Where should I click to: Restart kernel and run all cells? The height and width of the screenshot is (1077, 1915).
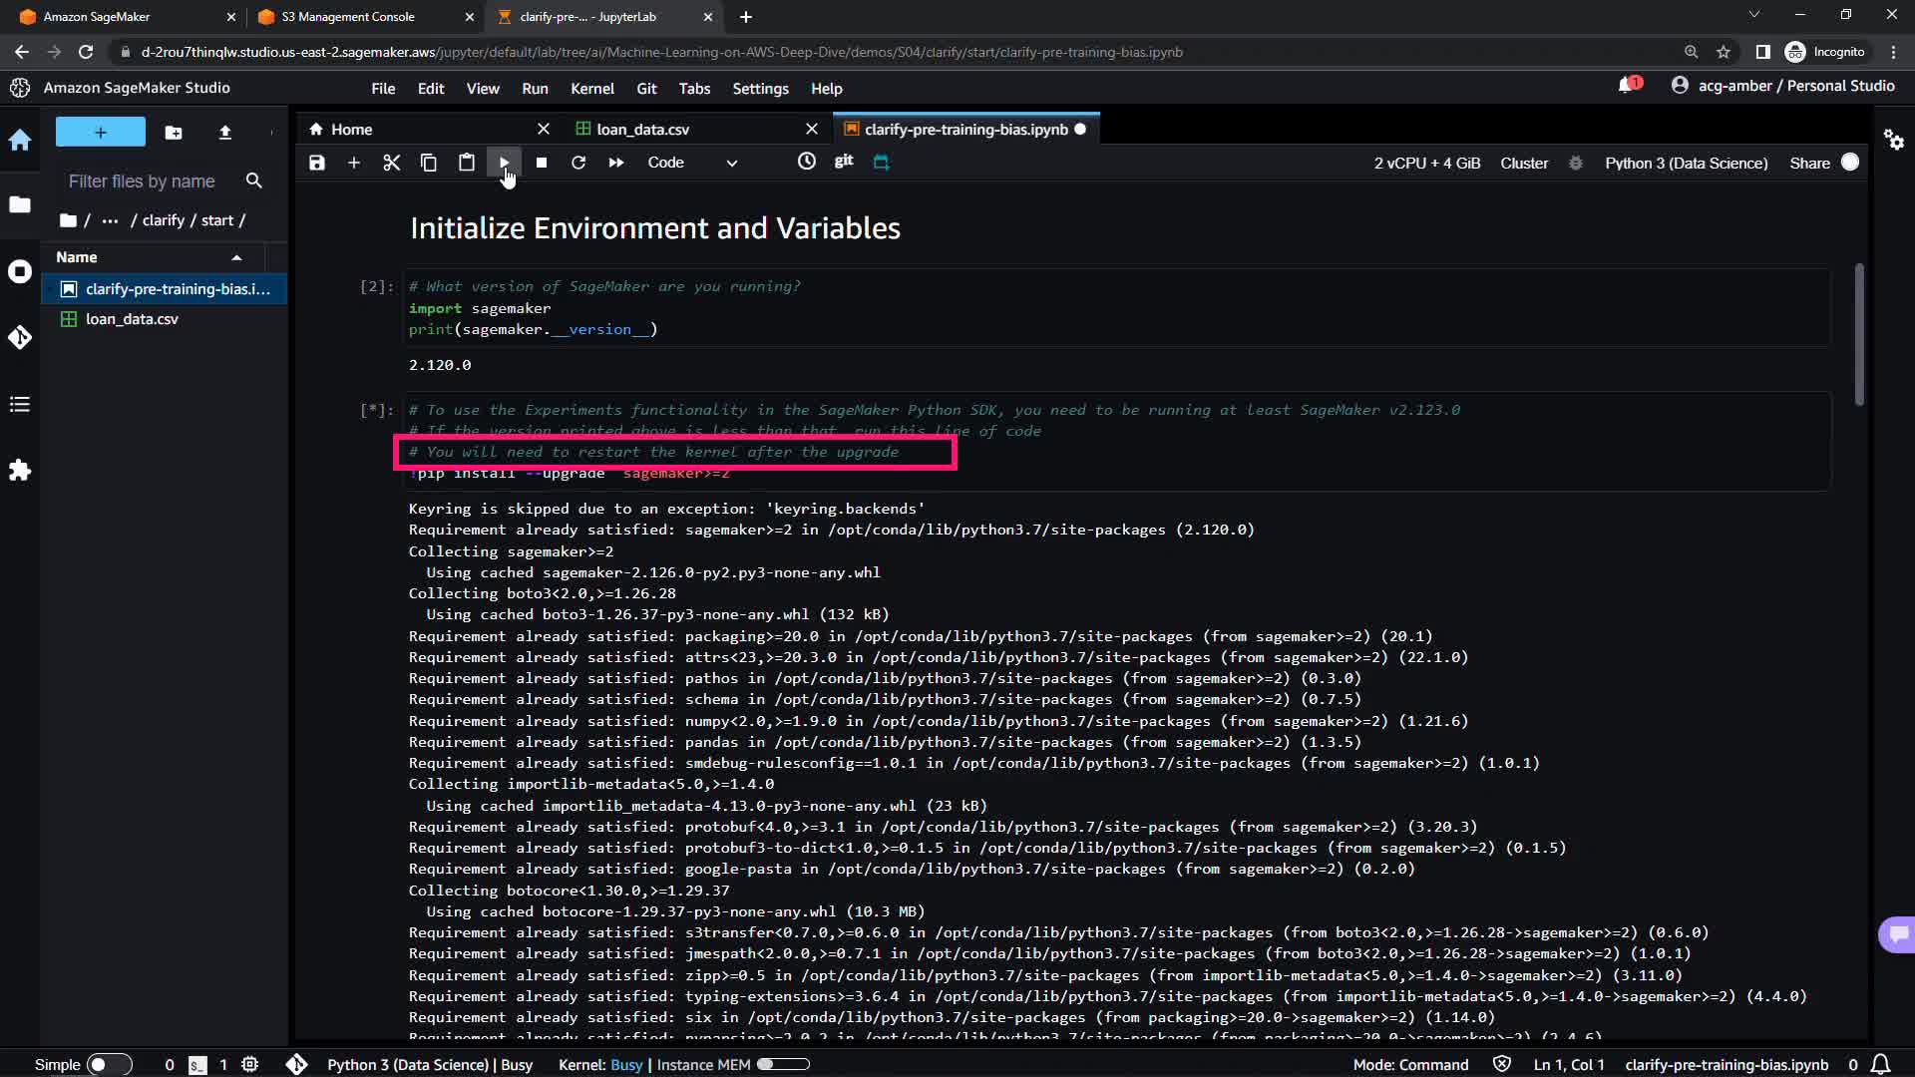[615, 163]
